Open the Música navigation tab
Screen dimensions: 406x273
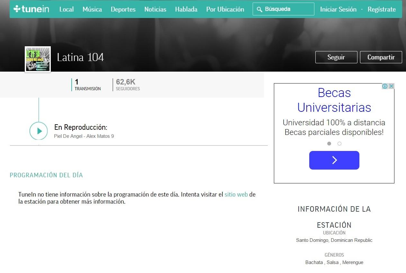(x=92, y=9)
